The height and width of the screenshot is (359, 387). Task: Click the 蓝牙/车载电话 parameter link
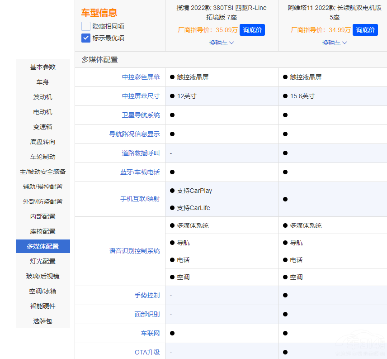click(x=141, y=172)
